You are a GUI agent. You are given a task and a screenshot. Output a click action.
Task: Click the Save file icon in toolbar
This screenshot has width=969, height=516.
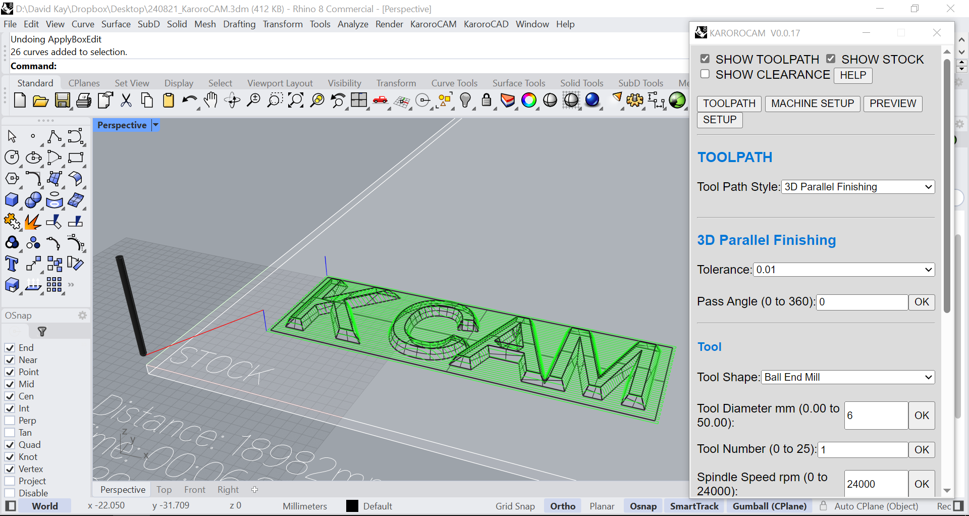pos(63,100)
